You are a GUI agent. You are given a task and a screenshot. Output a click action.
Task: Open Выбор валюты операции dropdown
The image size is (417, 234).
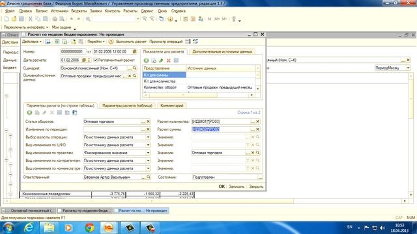(x=148, y=137)
